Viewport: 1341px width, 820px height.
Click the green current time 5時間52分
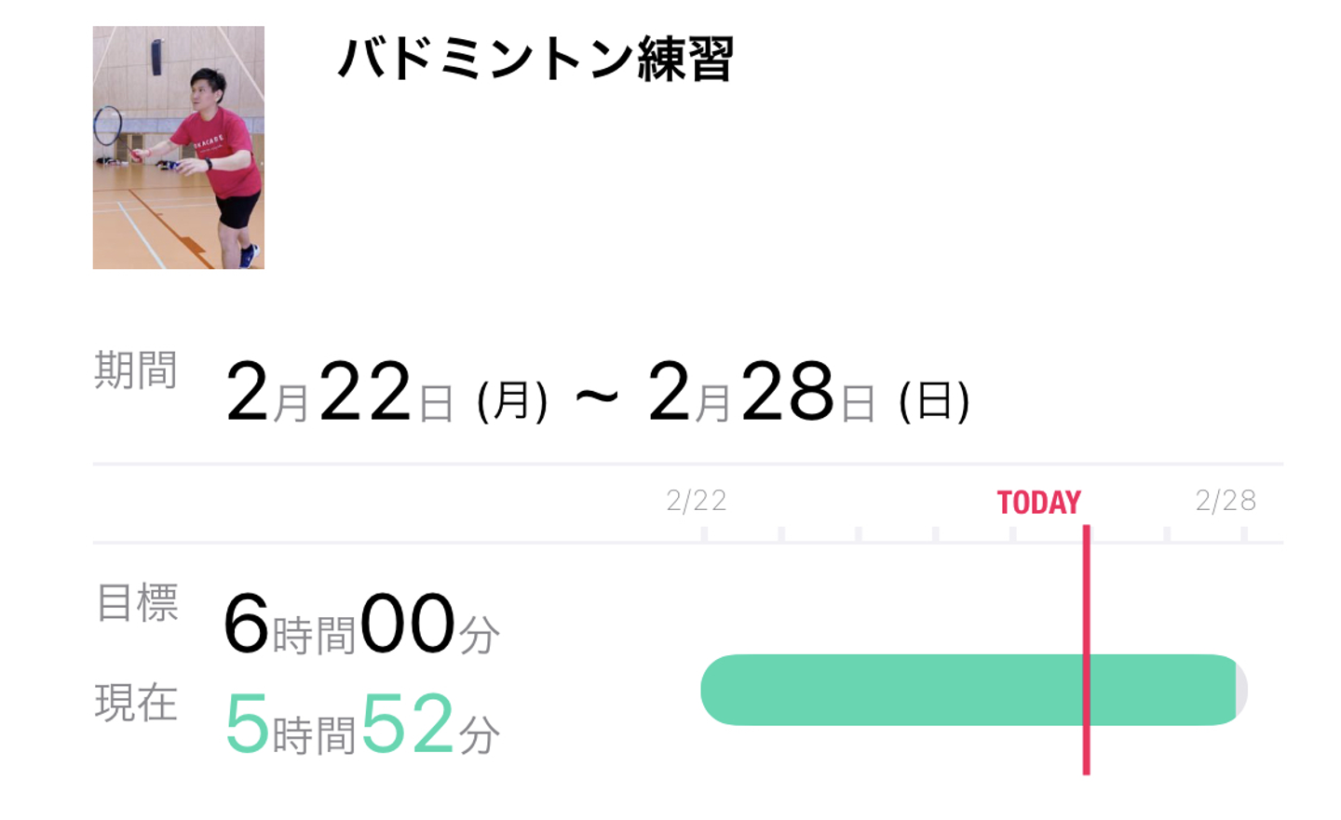click(361, 725)
